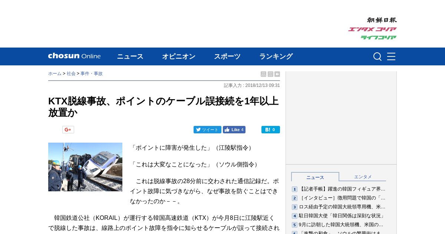This screenshot has height=234, width=445.
Task: Open rank 2 article ［インタビュー］徴用問題
Action: point(342,198)
